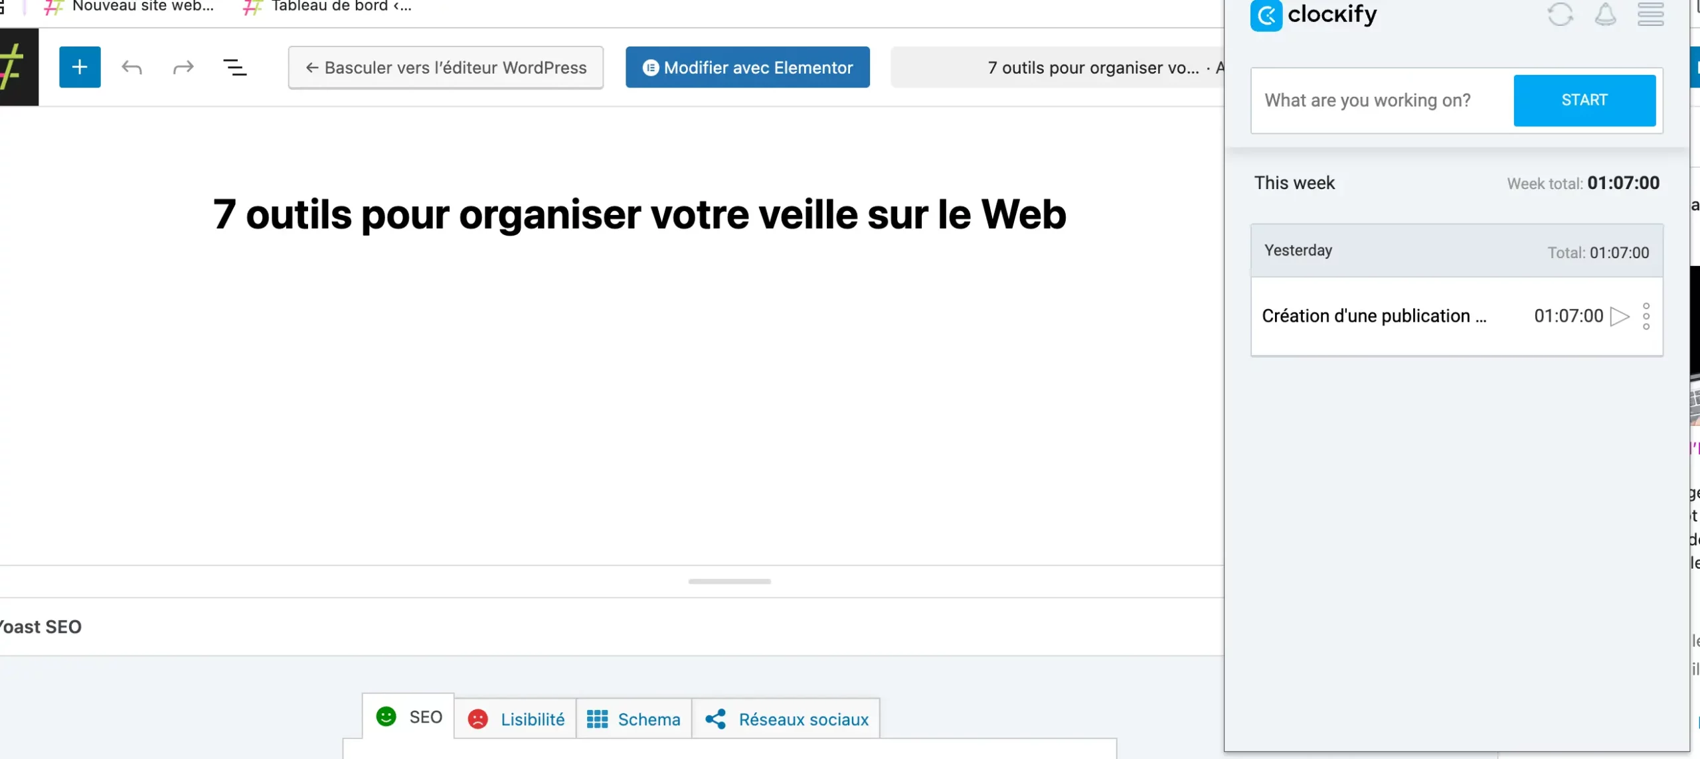Open the document overview list icon

[x=234, y=67]
